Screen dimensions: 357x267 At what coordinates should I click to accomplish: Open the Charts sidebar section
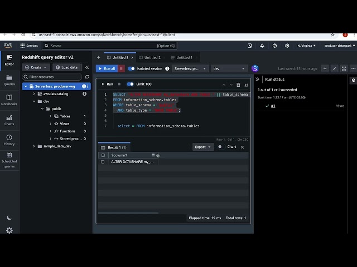tap(9, 120)
